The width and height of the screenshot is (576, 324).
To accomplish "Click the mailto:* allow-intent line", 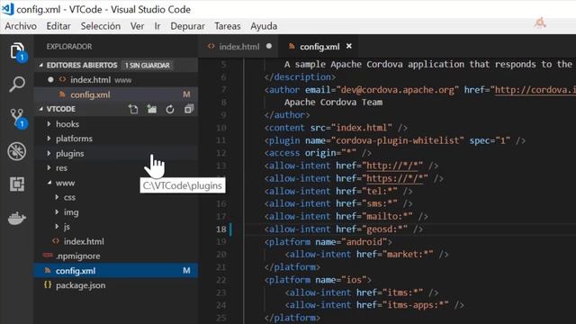I will (346, 216).
